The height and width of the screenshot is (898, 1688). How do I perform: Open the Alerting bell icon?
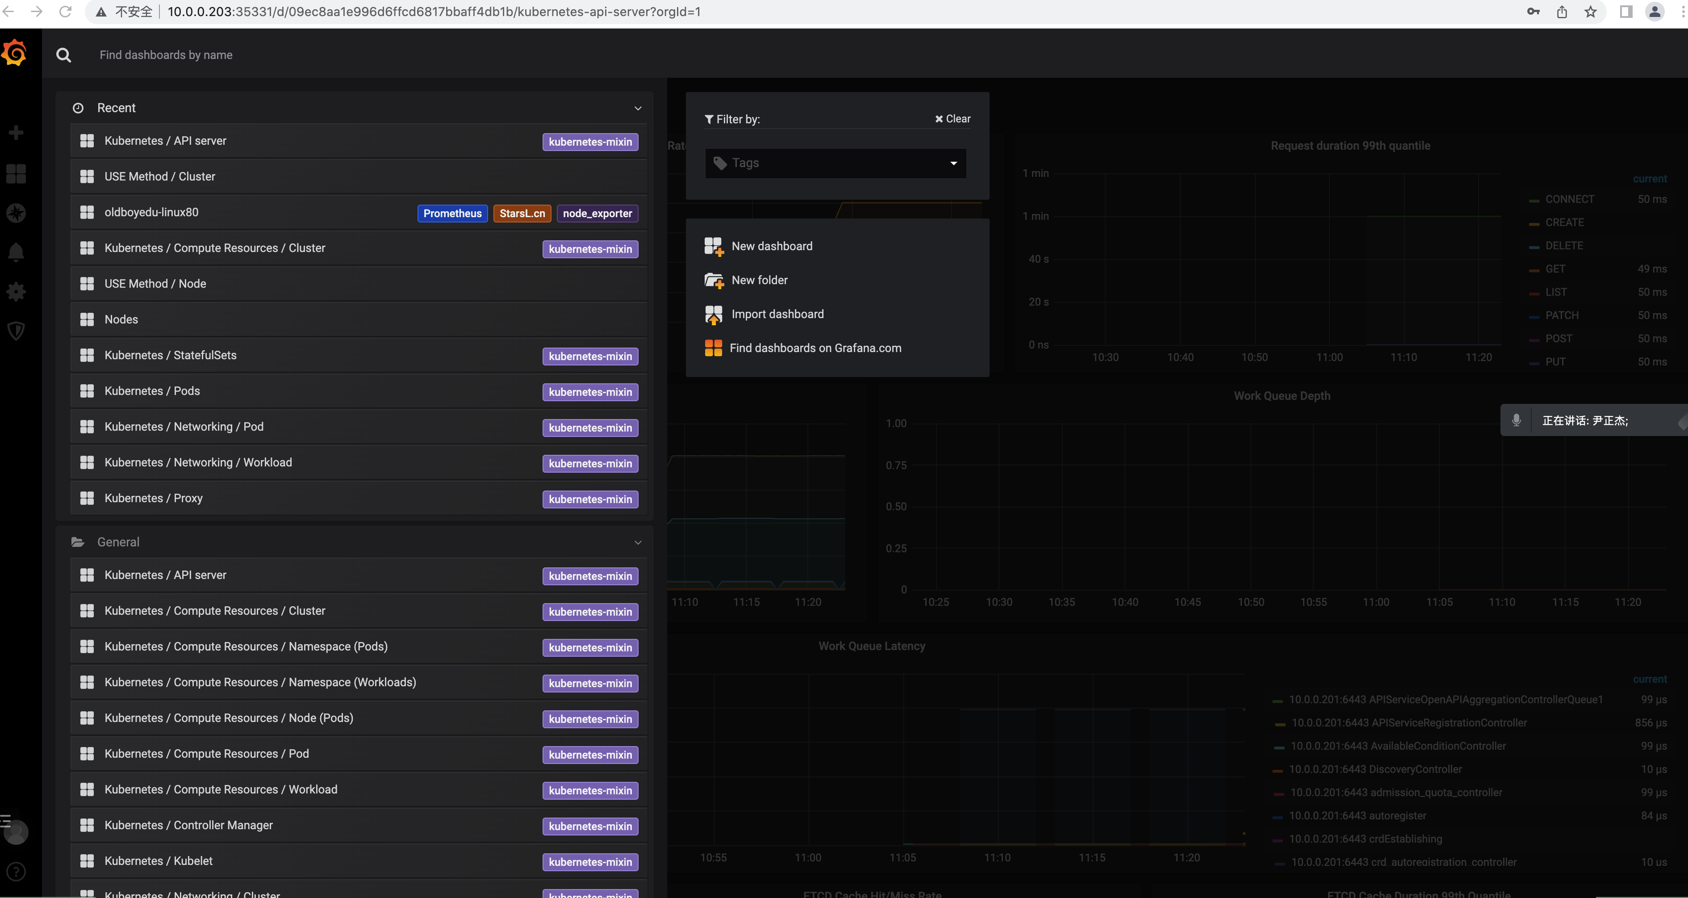pyautogui.click(x=16, y=252)
